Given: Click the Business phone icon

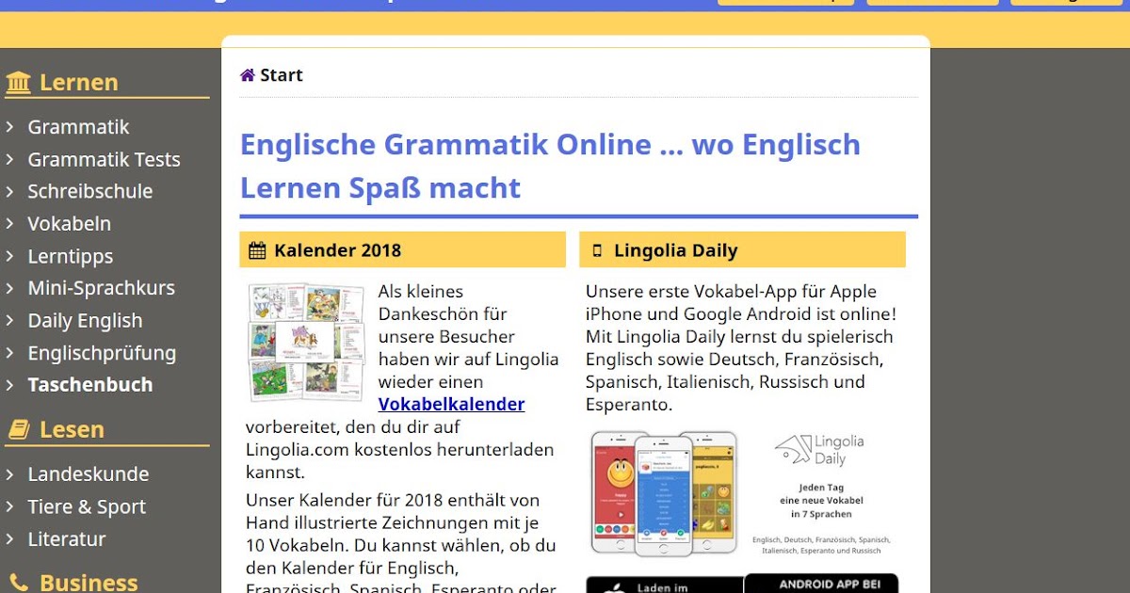Looking at the screenshot, I should [x=18, y=583].
